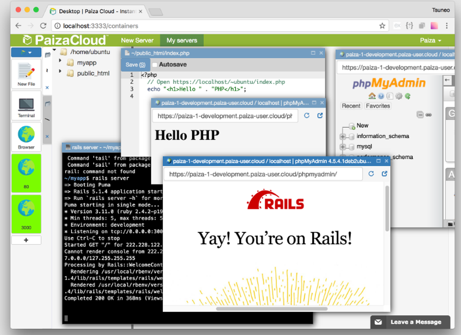Image resolution: width=461 pixels, height=335 pixels.
Task: Select the myapp folder name
Action: [x=87, y=63]
